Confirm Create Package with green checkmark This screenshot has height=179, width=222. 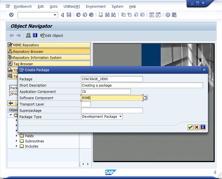click(190, 127)
